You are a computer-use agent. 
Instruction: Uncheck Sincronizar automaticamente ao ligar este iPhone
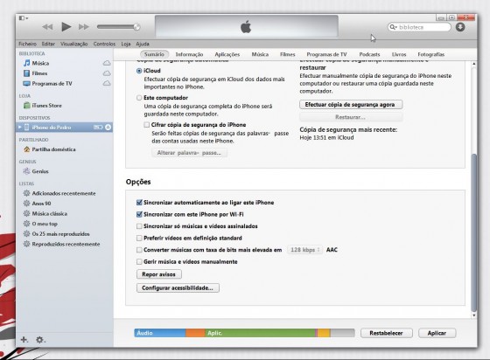pyautogui.click(x=139, y=203)
